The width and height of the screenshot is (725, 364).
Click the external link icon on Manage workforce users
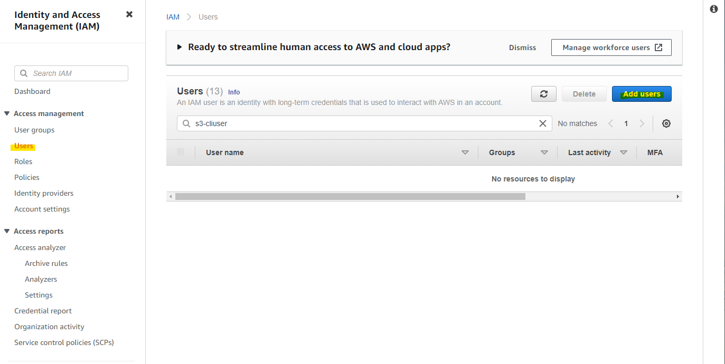[658, 47]
